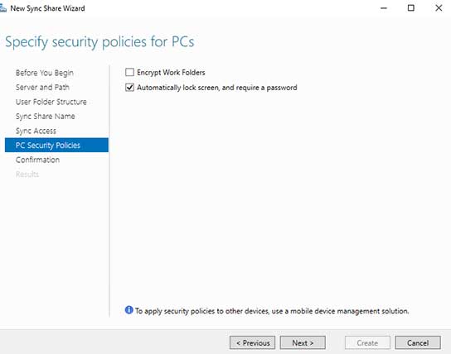
Task: Cancel the New Sync Share Wizard
Action: [x=418, y=342]
